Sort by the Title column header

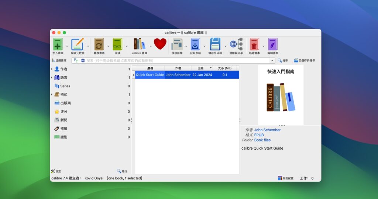(x=150, y=68)
